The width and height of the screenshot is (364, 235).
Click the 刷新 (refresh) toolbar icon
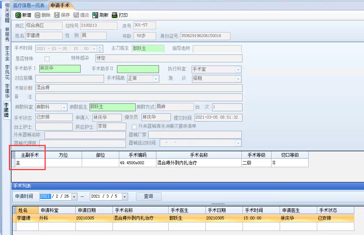95,15
